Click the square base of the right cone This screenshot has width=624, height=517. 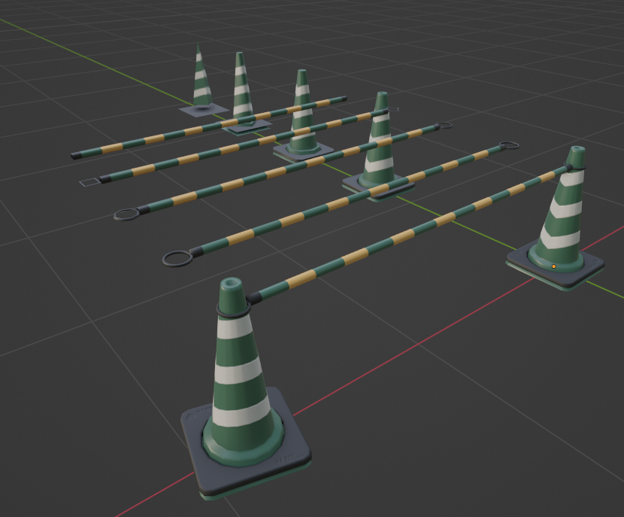pyautogui.click(x=590, y=272)
